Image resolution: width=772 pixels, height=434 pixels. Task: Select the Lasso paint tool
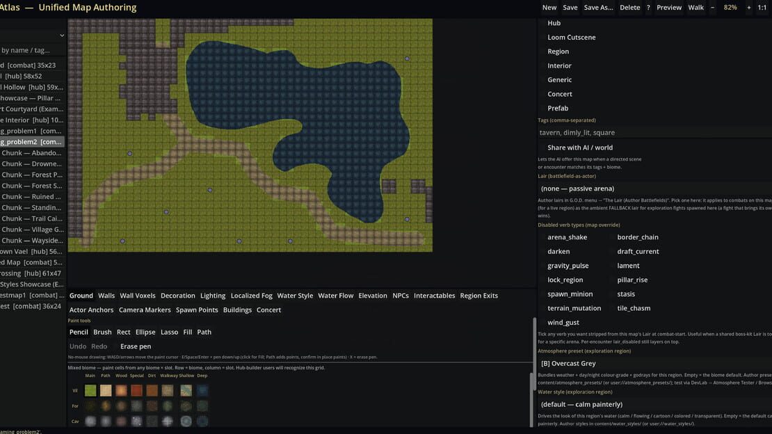pos(170,332)
